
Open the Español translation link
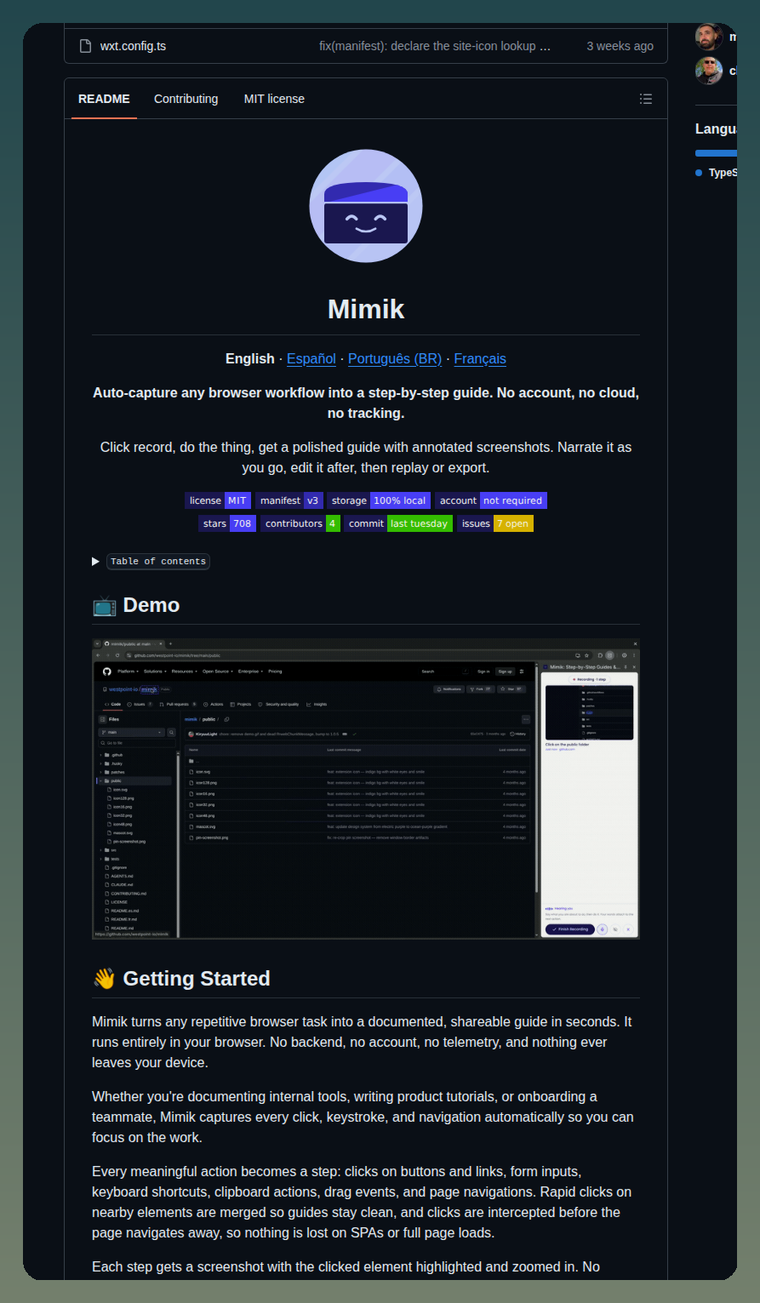tap(311, 358)
